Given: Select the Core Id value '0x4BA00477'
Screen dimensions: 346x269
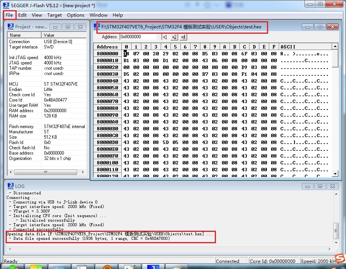Looking at the screenshot, I should [x=55, y=100].
